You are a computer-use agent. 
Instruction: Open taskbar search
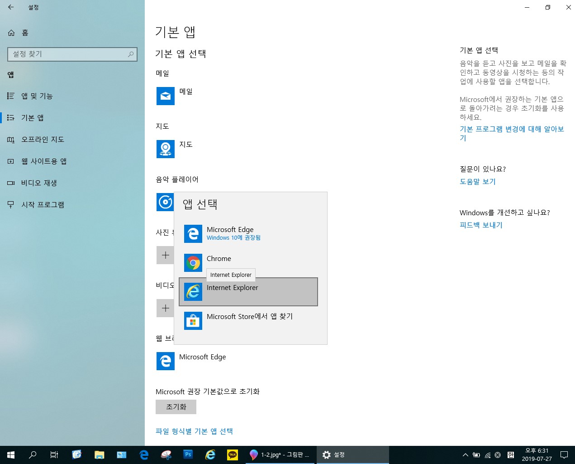coord(33,455)
